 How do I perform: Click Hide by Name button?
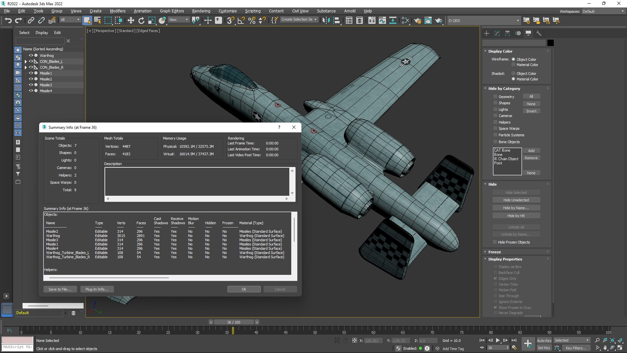516,208
